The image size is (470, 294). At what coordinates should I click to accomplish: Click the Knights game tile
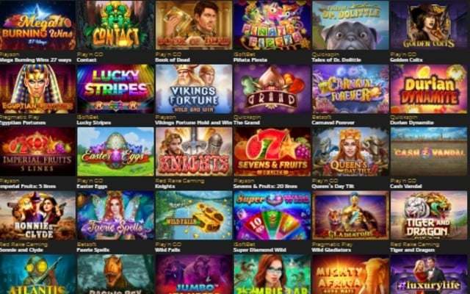coord(194,151)
